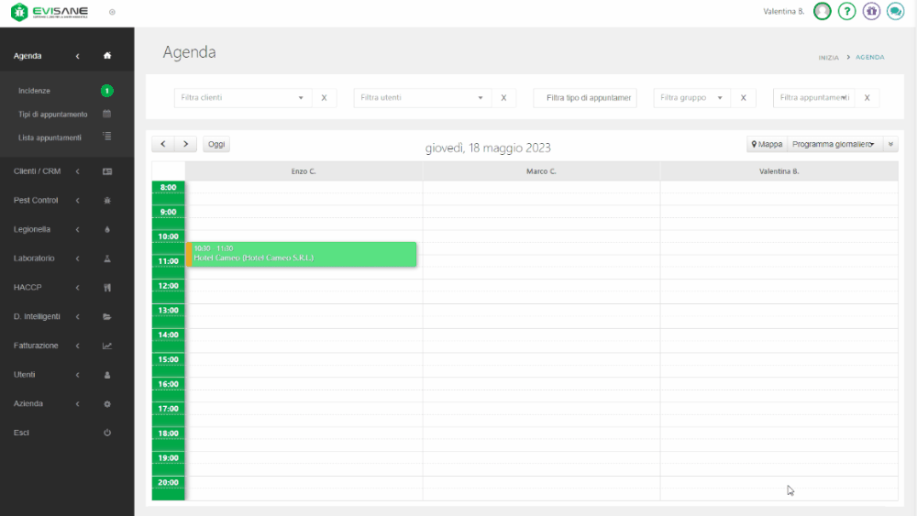
Task: Expand the Programma giornaliero view dropdown
Action: click(833, 145)
